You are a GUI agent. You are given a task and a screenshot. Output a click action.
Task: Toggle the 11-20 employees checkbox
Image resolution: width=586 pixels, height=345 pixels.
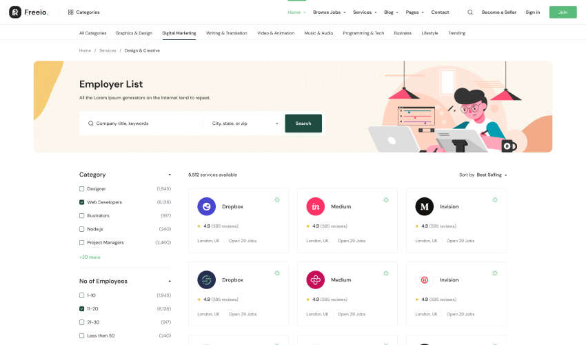coord(82,308)
